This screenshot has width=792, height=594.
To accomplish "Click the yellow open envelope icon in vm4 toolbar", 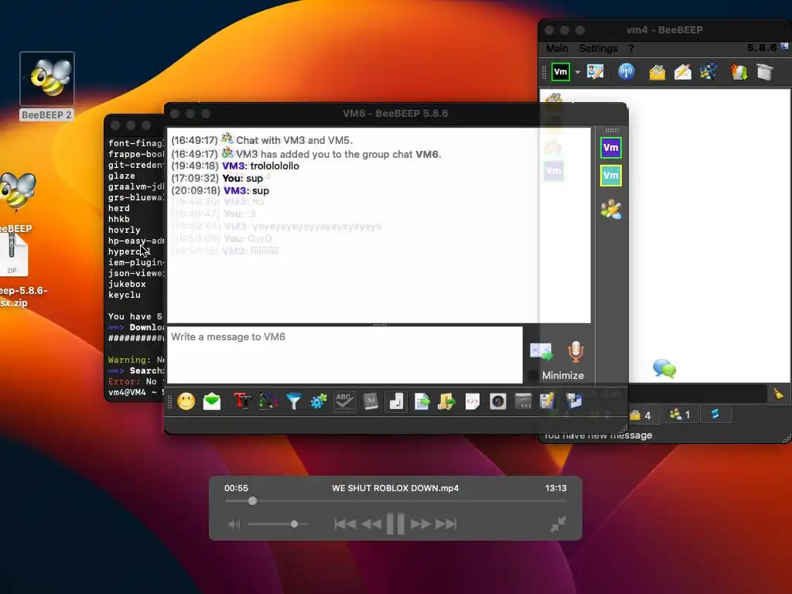I will [x=657, y=72].
